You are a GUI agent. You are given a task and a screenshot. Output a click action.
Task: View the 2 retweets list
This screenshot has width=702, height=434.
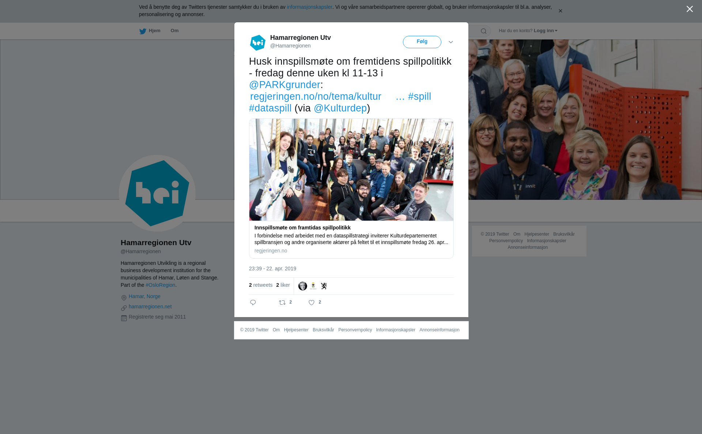(x=261, y=285)
